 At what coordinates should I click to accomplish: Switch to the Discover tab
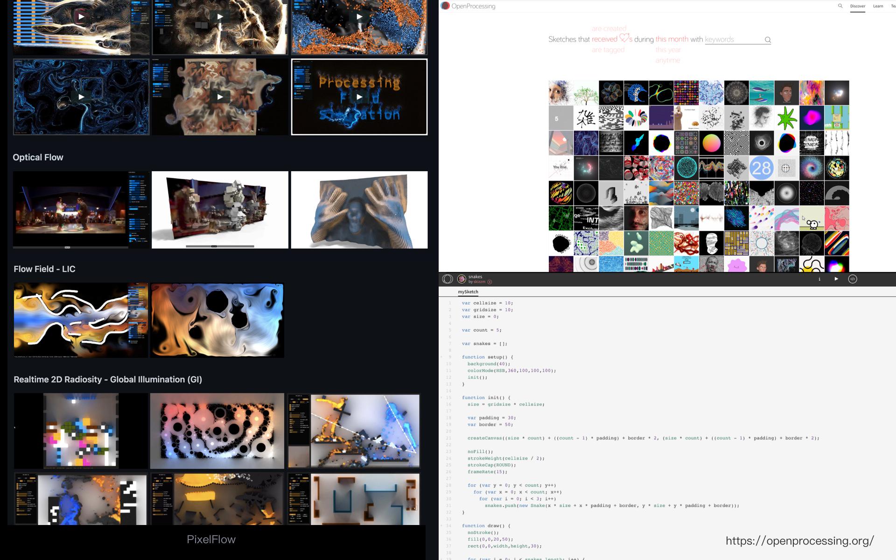857,6
